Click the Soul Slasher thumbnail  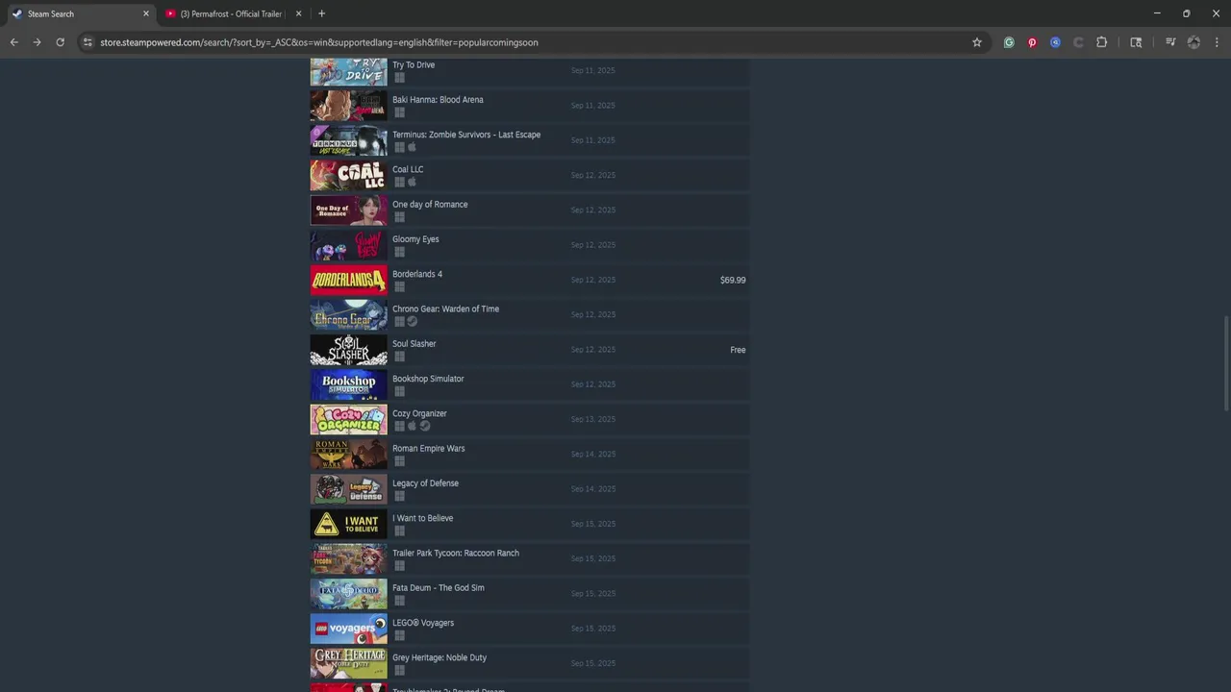348,350
